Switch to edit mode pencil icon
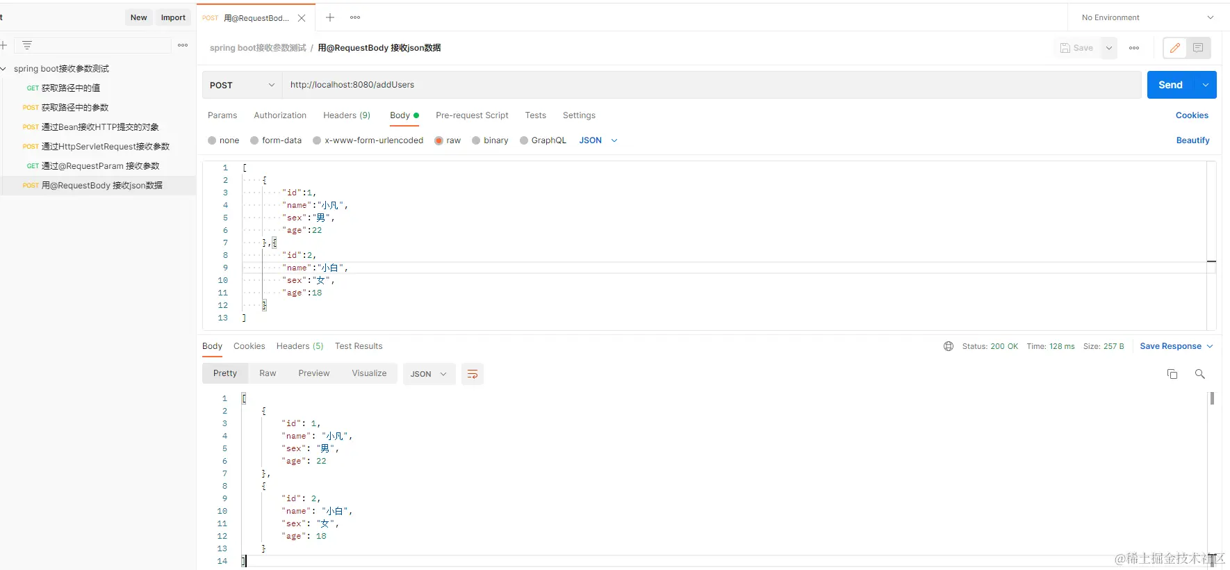The width and height of the screenshot is (1230, 570). pyautogui.click(x=1175, y=48)
